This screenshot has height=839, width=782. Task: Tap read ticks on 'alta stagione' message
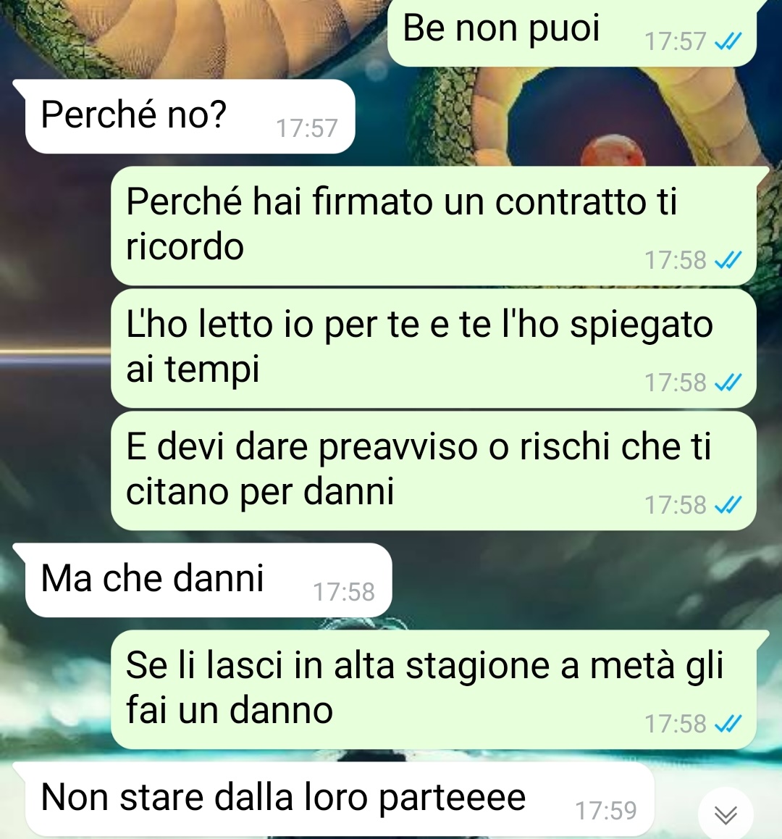[x=728, y=724]
